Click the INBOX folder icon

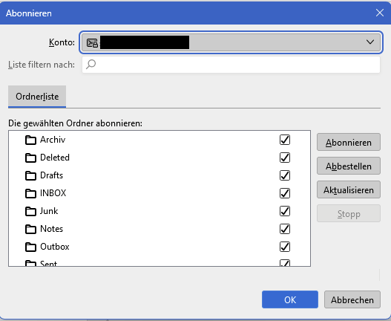(30, 193)
